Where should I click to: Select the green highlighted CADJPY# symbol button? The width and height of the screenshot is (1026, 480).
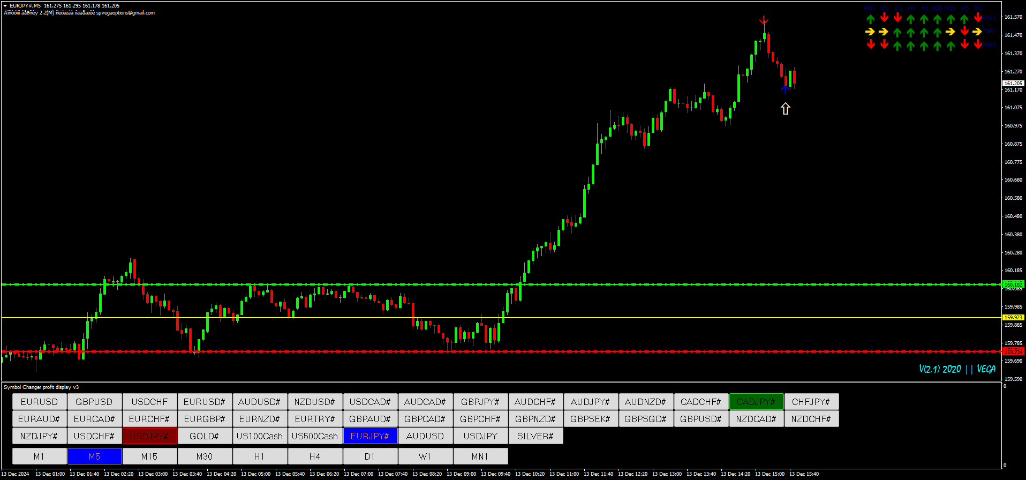756,402
